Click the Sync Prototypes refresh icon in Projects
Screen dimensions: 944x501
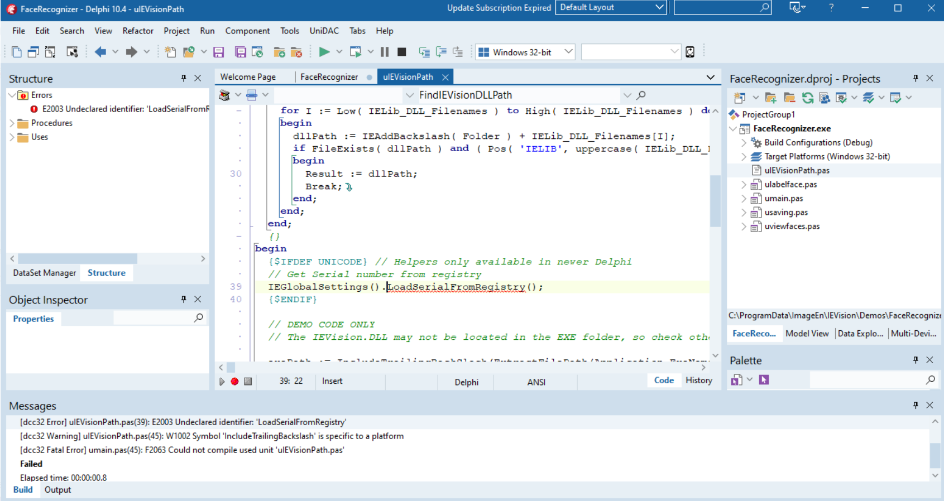(808, 98)
